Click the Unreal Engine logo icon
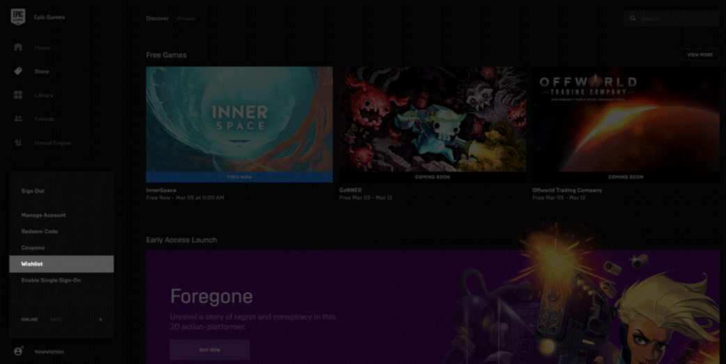The height and width of the screenshot is (364, 726). tap(18, 142)
